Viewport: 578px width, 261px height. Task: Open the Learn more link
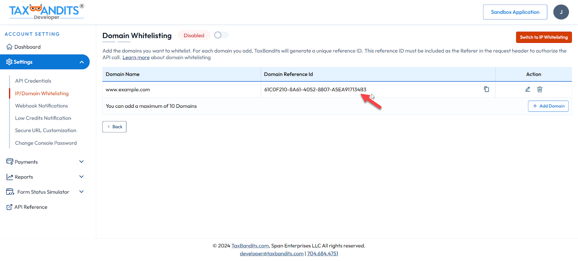pyautogui.click(x=136, y=58)
